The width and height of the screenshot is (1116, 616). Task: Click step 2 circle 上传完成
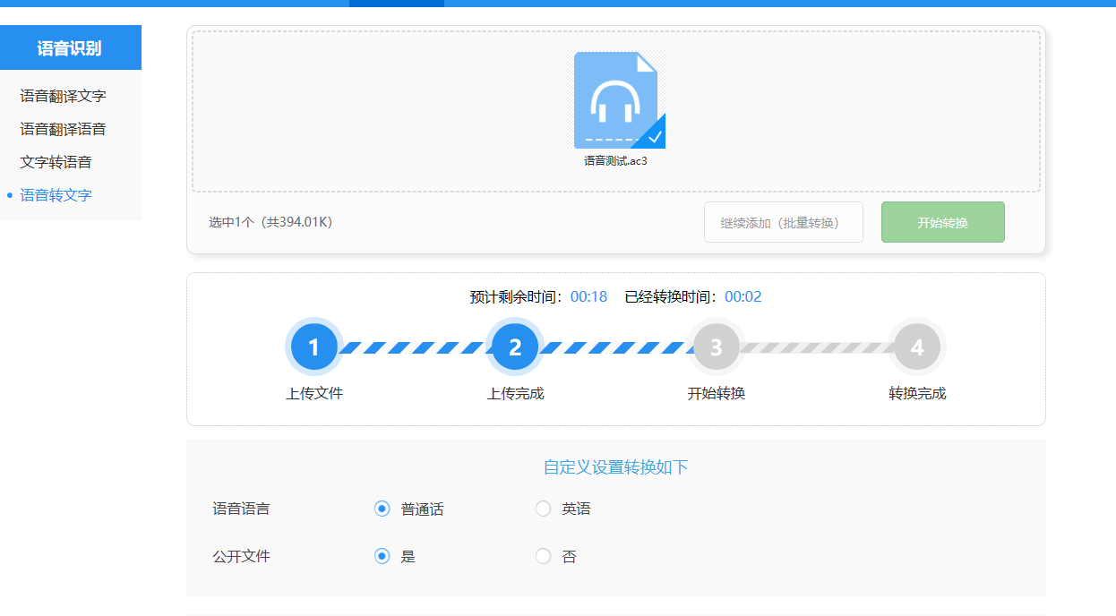click(515, 347)
